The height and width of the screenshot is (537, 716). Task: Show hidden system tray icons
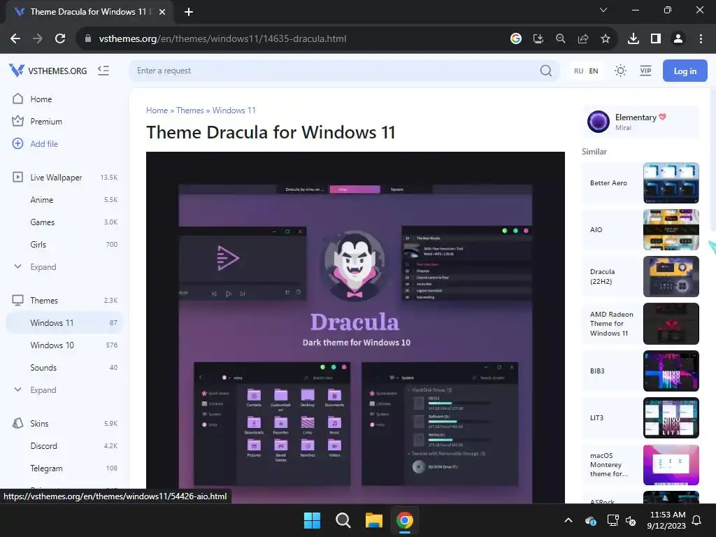tap(568, 520)
